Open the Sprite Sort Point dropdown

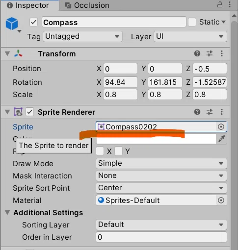tap(161, 188)
